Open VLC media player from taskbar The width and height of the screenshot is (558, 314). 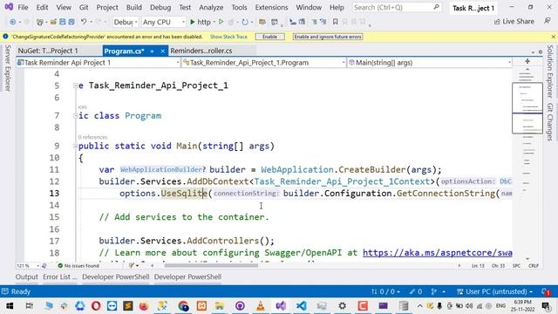[x=261, y=306]
